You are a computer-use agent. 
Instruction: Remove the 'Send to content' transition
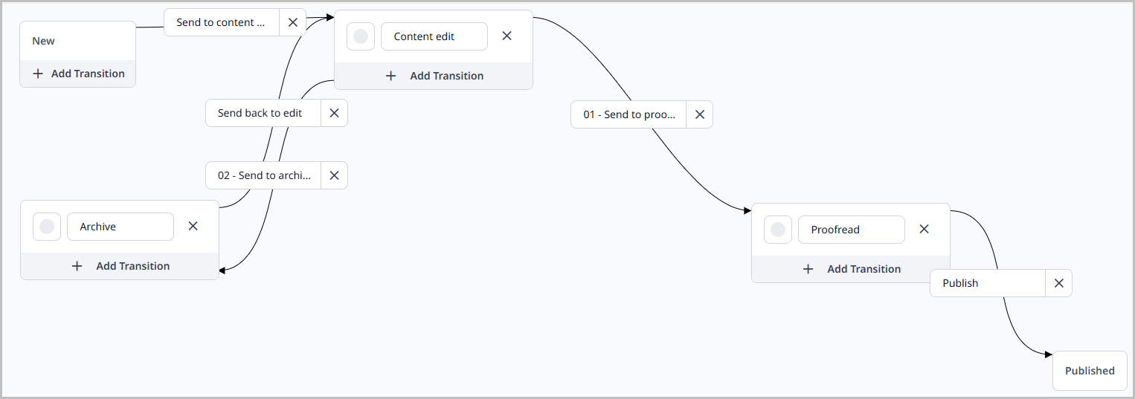click(292, 22)
